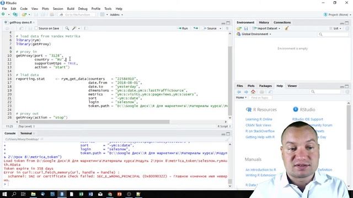Click the Find in Topic field
The height and width of the screenshot is (198, 353).
coord(260,98)
